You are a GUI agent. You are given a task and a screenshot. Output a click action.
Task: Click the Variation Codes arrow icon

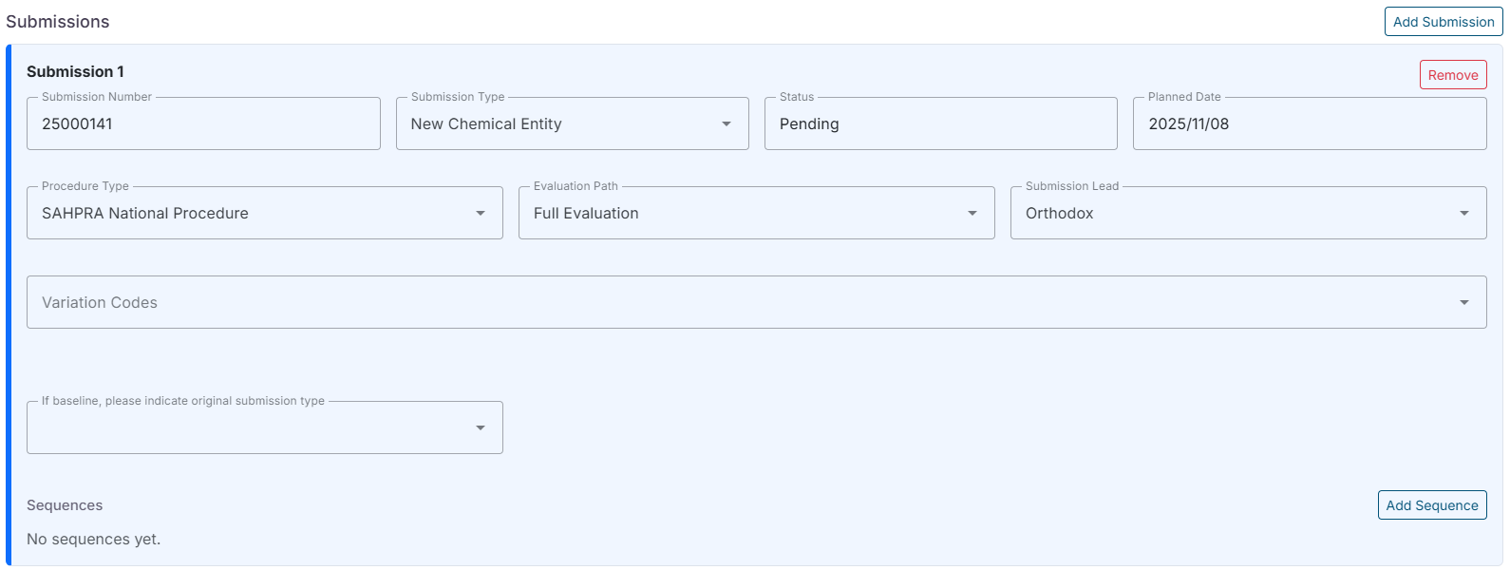tap(1464, 303)
